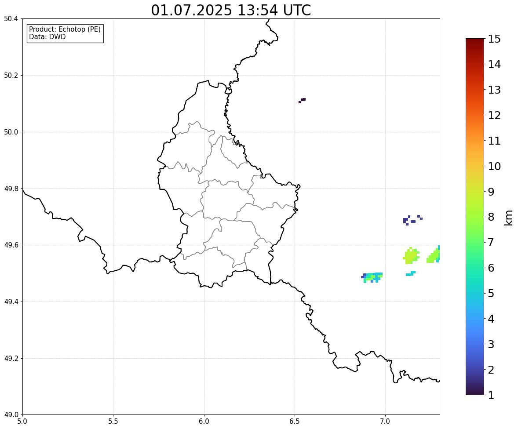The width and height of the screenshot is (518, 429).
Task: Click longitude axis label 6.5
Action: pyautogui.click(x=295, y=422)
